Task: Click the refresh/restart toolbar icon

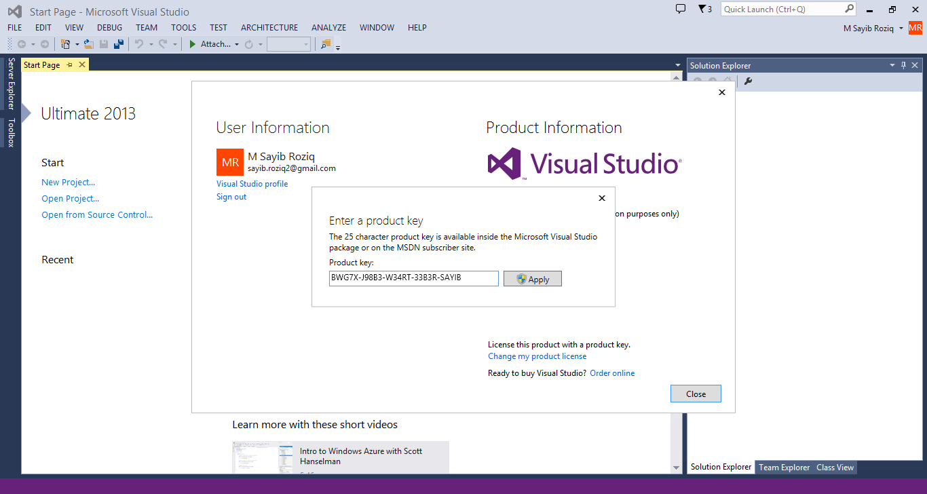Action: [249, 44]
